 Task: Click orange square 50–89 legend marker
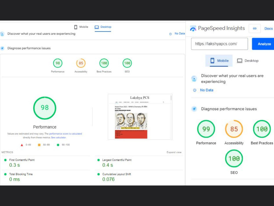pos(39,145)
